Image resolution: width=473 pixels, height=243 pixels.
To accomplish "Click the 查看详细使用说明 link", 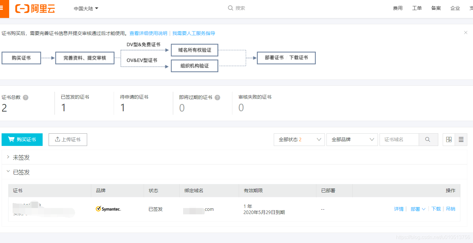I will point(148,33).
